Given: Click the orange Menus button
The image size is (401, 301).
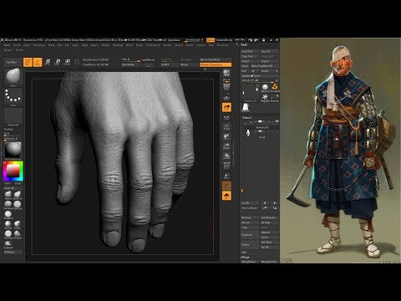Looking at the screenshot, I should [x=211, y=40].
